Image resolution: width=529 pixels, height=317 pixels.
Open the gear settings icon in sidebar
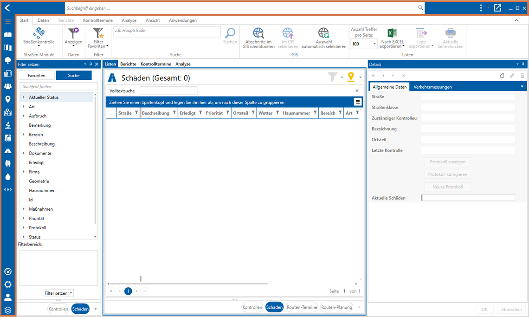(8, 284)
